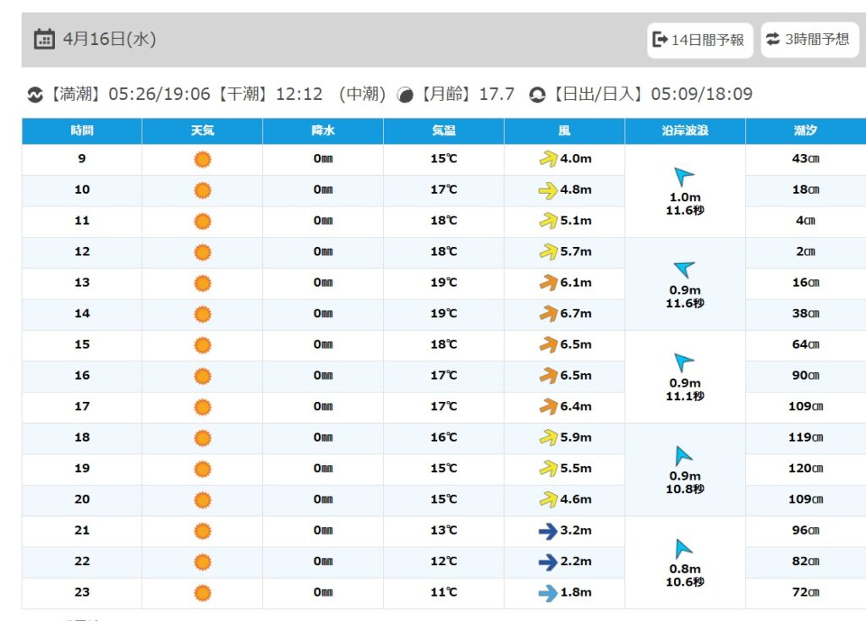The width and height of the screenshot is (866, 621).
Task: Click the 12:12 low tide time
Action: tap(299, 95)
